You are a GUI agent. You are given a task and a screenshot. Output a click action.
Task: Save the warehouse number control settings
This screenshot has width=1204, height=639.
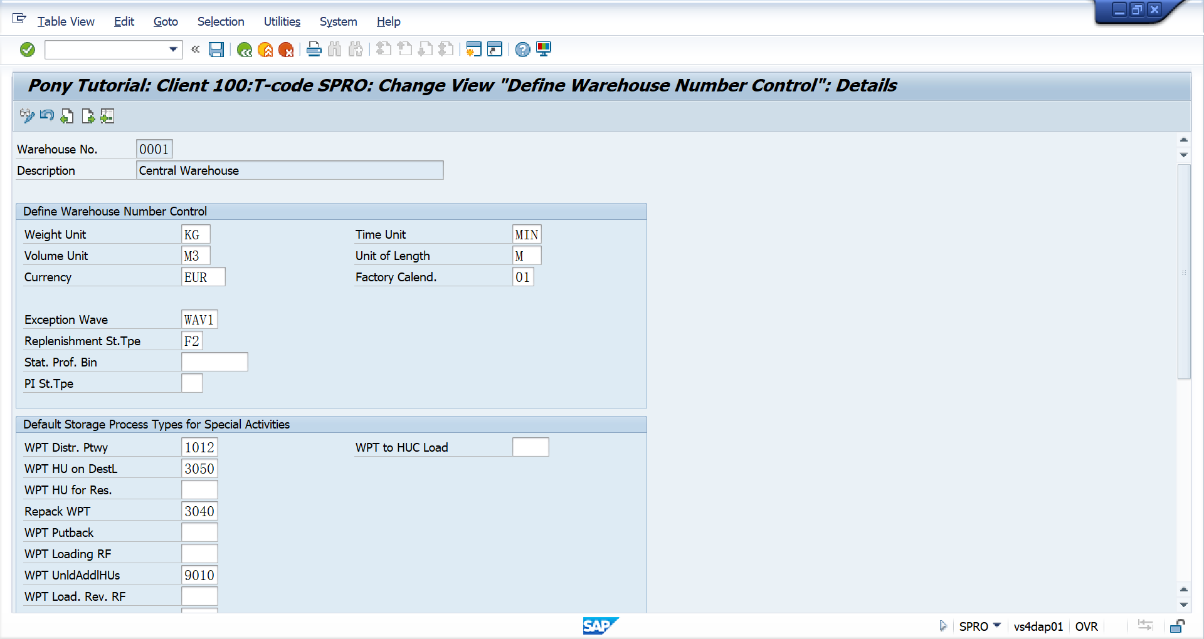(x=216, y=49)
